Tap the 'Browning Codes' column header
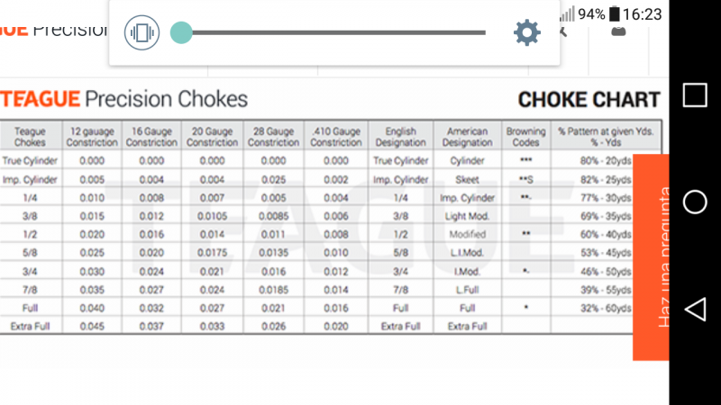The image size is (721, 405). pyautogui.click(x=525, y=137)
